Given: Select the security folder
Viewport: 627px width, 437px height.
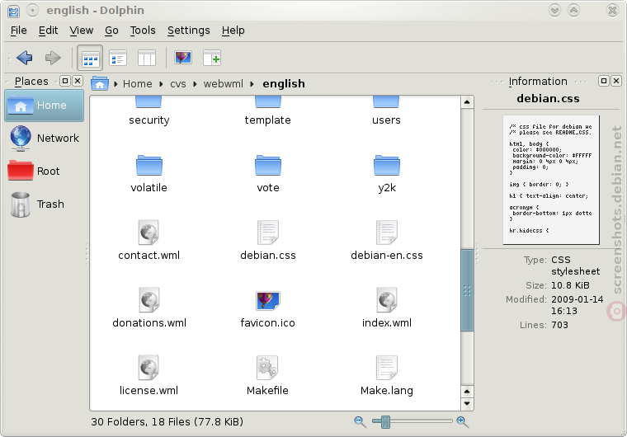Looking at the screenshot, I should pos(148,111).
